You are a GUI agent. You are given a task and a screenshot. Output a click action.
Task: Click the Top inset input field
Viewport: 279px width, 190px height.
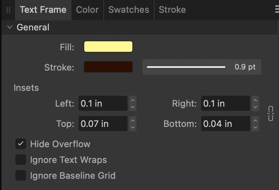[103, 124]
